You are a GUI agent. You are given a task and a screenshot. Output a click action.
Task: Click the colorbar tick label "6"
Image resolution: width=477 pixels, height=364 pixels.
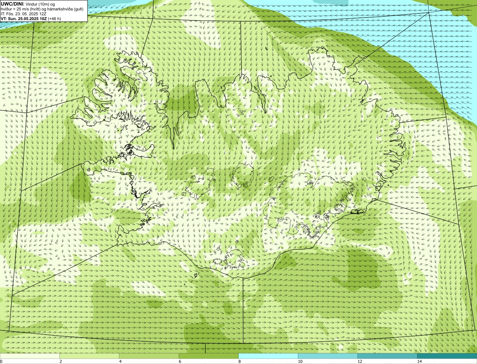pyautogui.click(x=180, y=361)
